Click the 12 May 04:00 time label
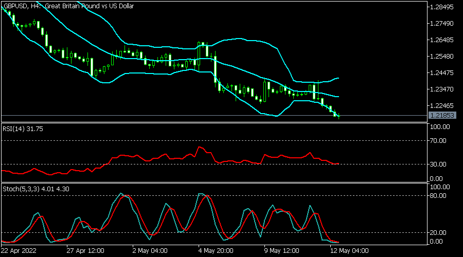Screen dimensions: 463x257 (349, 251)
